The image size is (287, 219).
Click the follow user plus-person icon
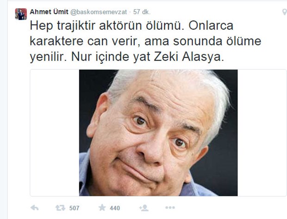(143, 208)
